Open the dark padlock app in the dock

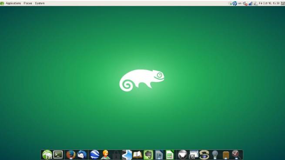coord(116,155)
